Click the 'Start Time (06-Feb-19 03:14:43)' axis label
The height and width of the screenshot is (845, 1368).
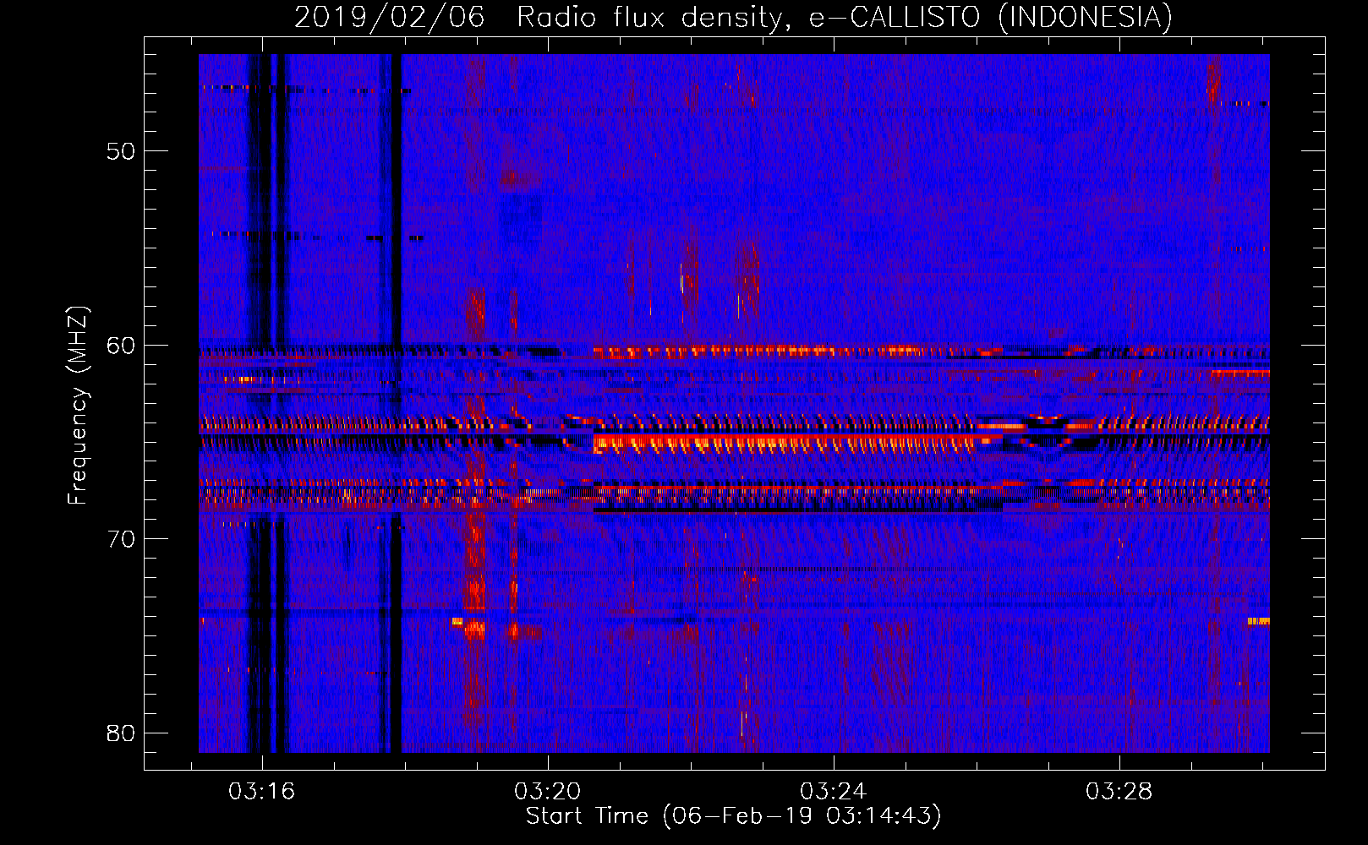[733, 816]
